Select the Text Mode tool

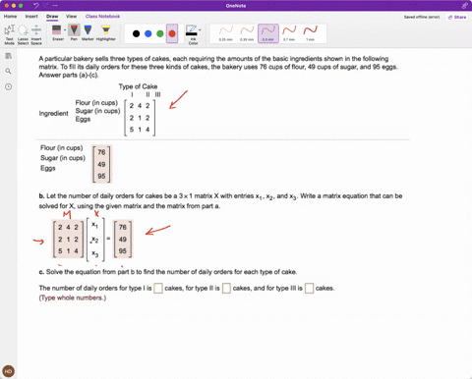click(9, 34)
